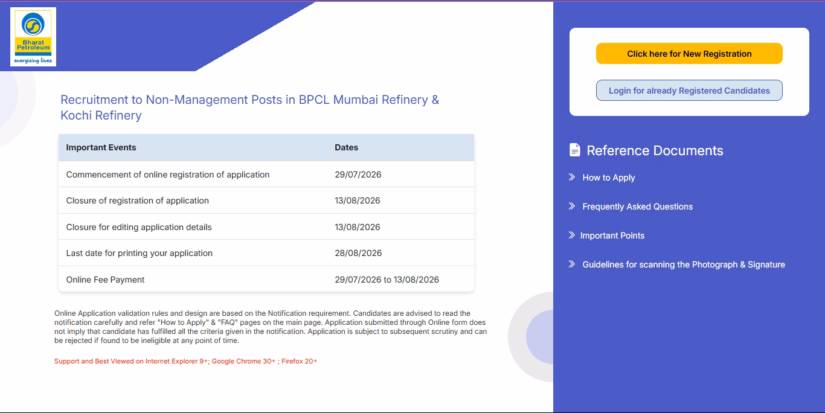The height and width of the screenshot is (413, 825).
Task: Select Commencement of online registration row text
Action: pyautogui.click(x=168, y=174)
